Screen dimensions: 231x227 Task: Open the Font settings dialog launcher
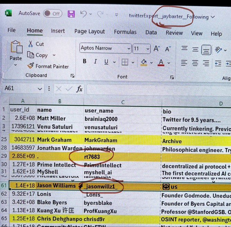coord(172,77)
